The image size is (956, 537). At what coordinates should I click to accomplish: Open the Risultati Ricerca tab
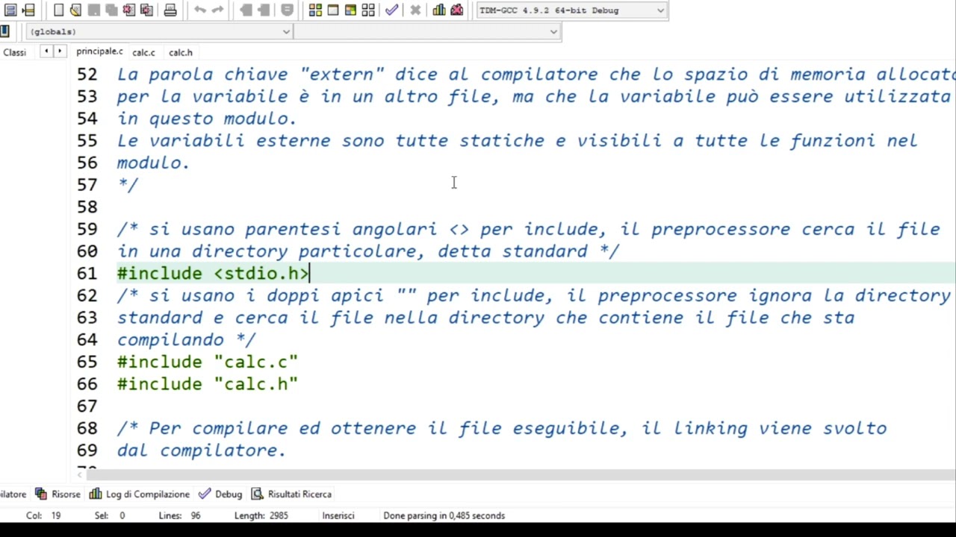click(x=291, y=494)
